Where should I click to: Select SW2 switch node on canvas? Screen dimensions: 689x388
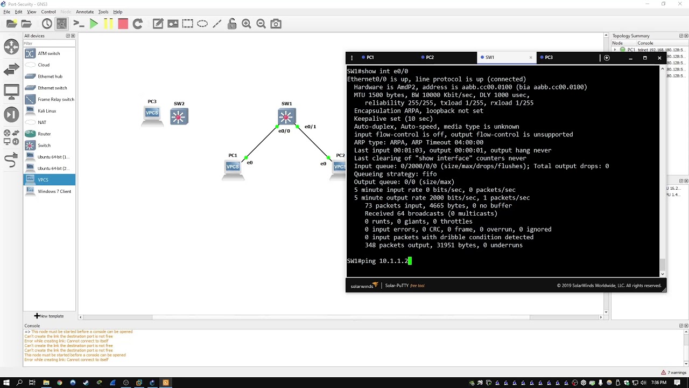(179, 116)
